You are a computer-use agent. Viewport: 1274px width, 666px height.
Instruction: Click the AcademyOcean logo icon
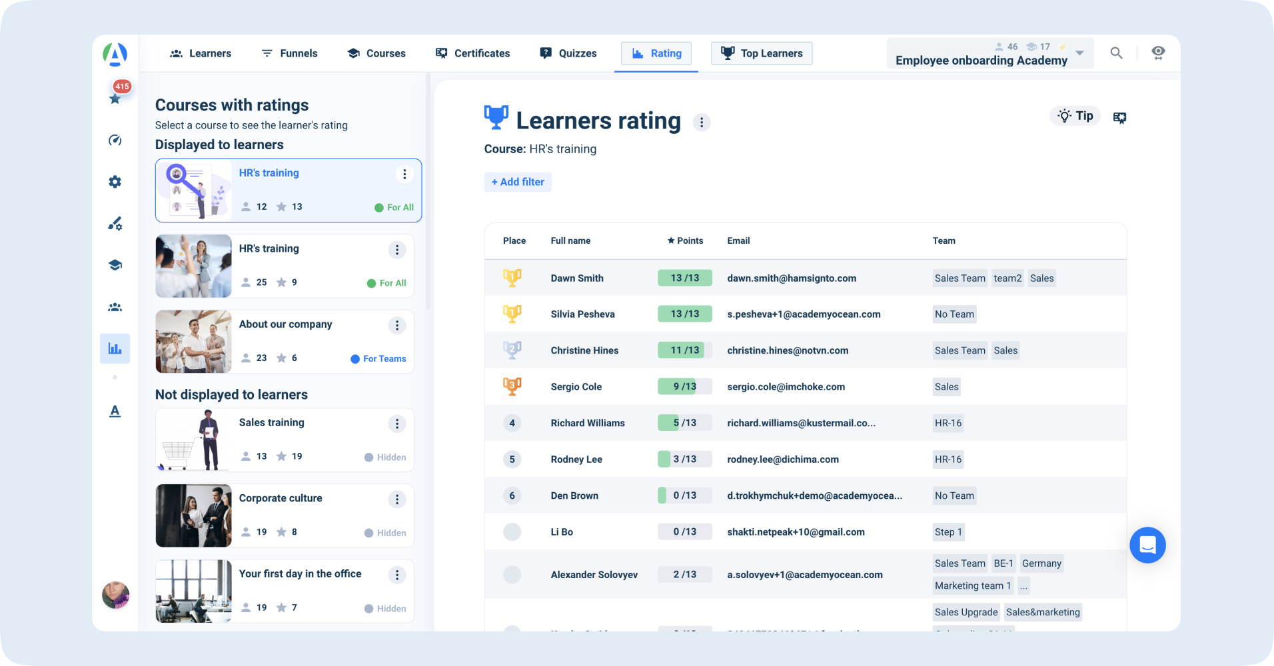coord(115,54)
